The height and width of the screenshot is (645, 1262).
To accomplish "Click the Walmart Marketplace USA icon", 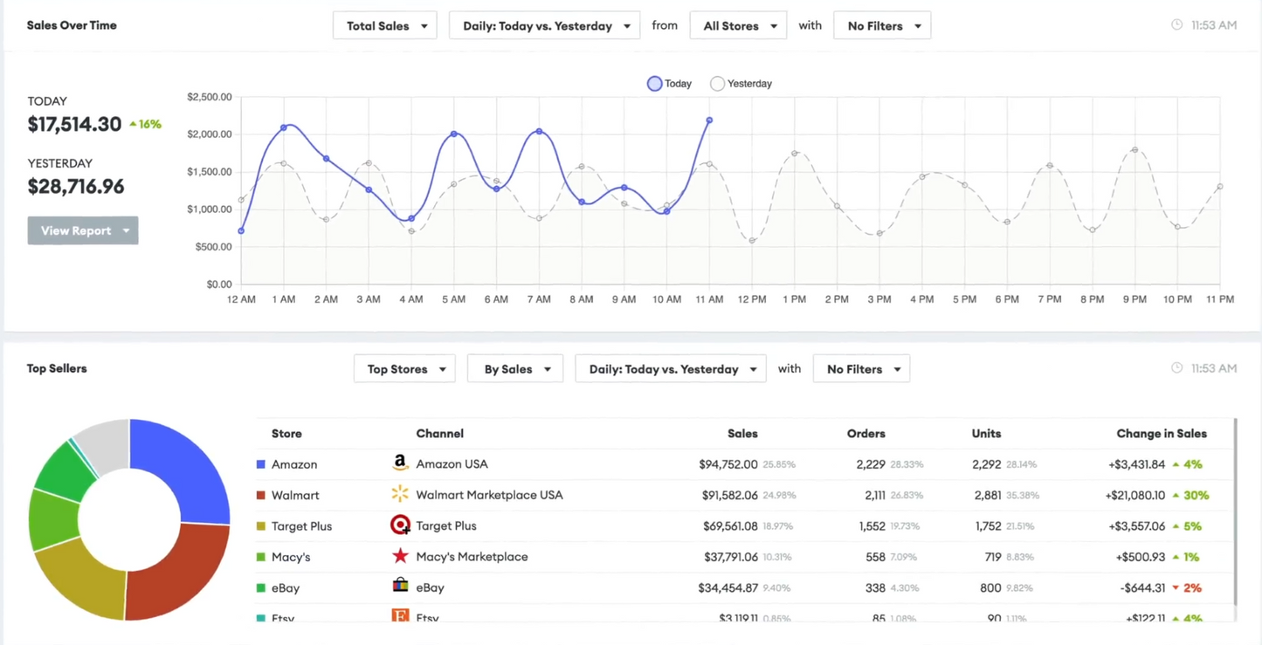I will tap(400, 494).
